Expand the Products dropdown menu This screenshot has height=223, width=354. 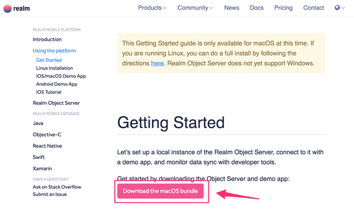pyautogui.click(x=152, y=8)
